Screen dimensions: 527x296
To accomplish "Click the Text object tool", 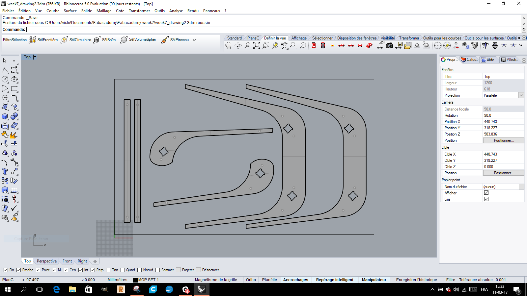I will point(5,171).
